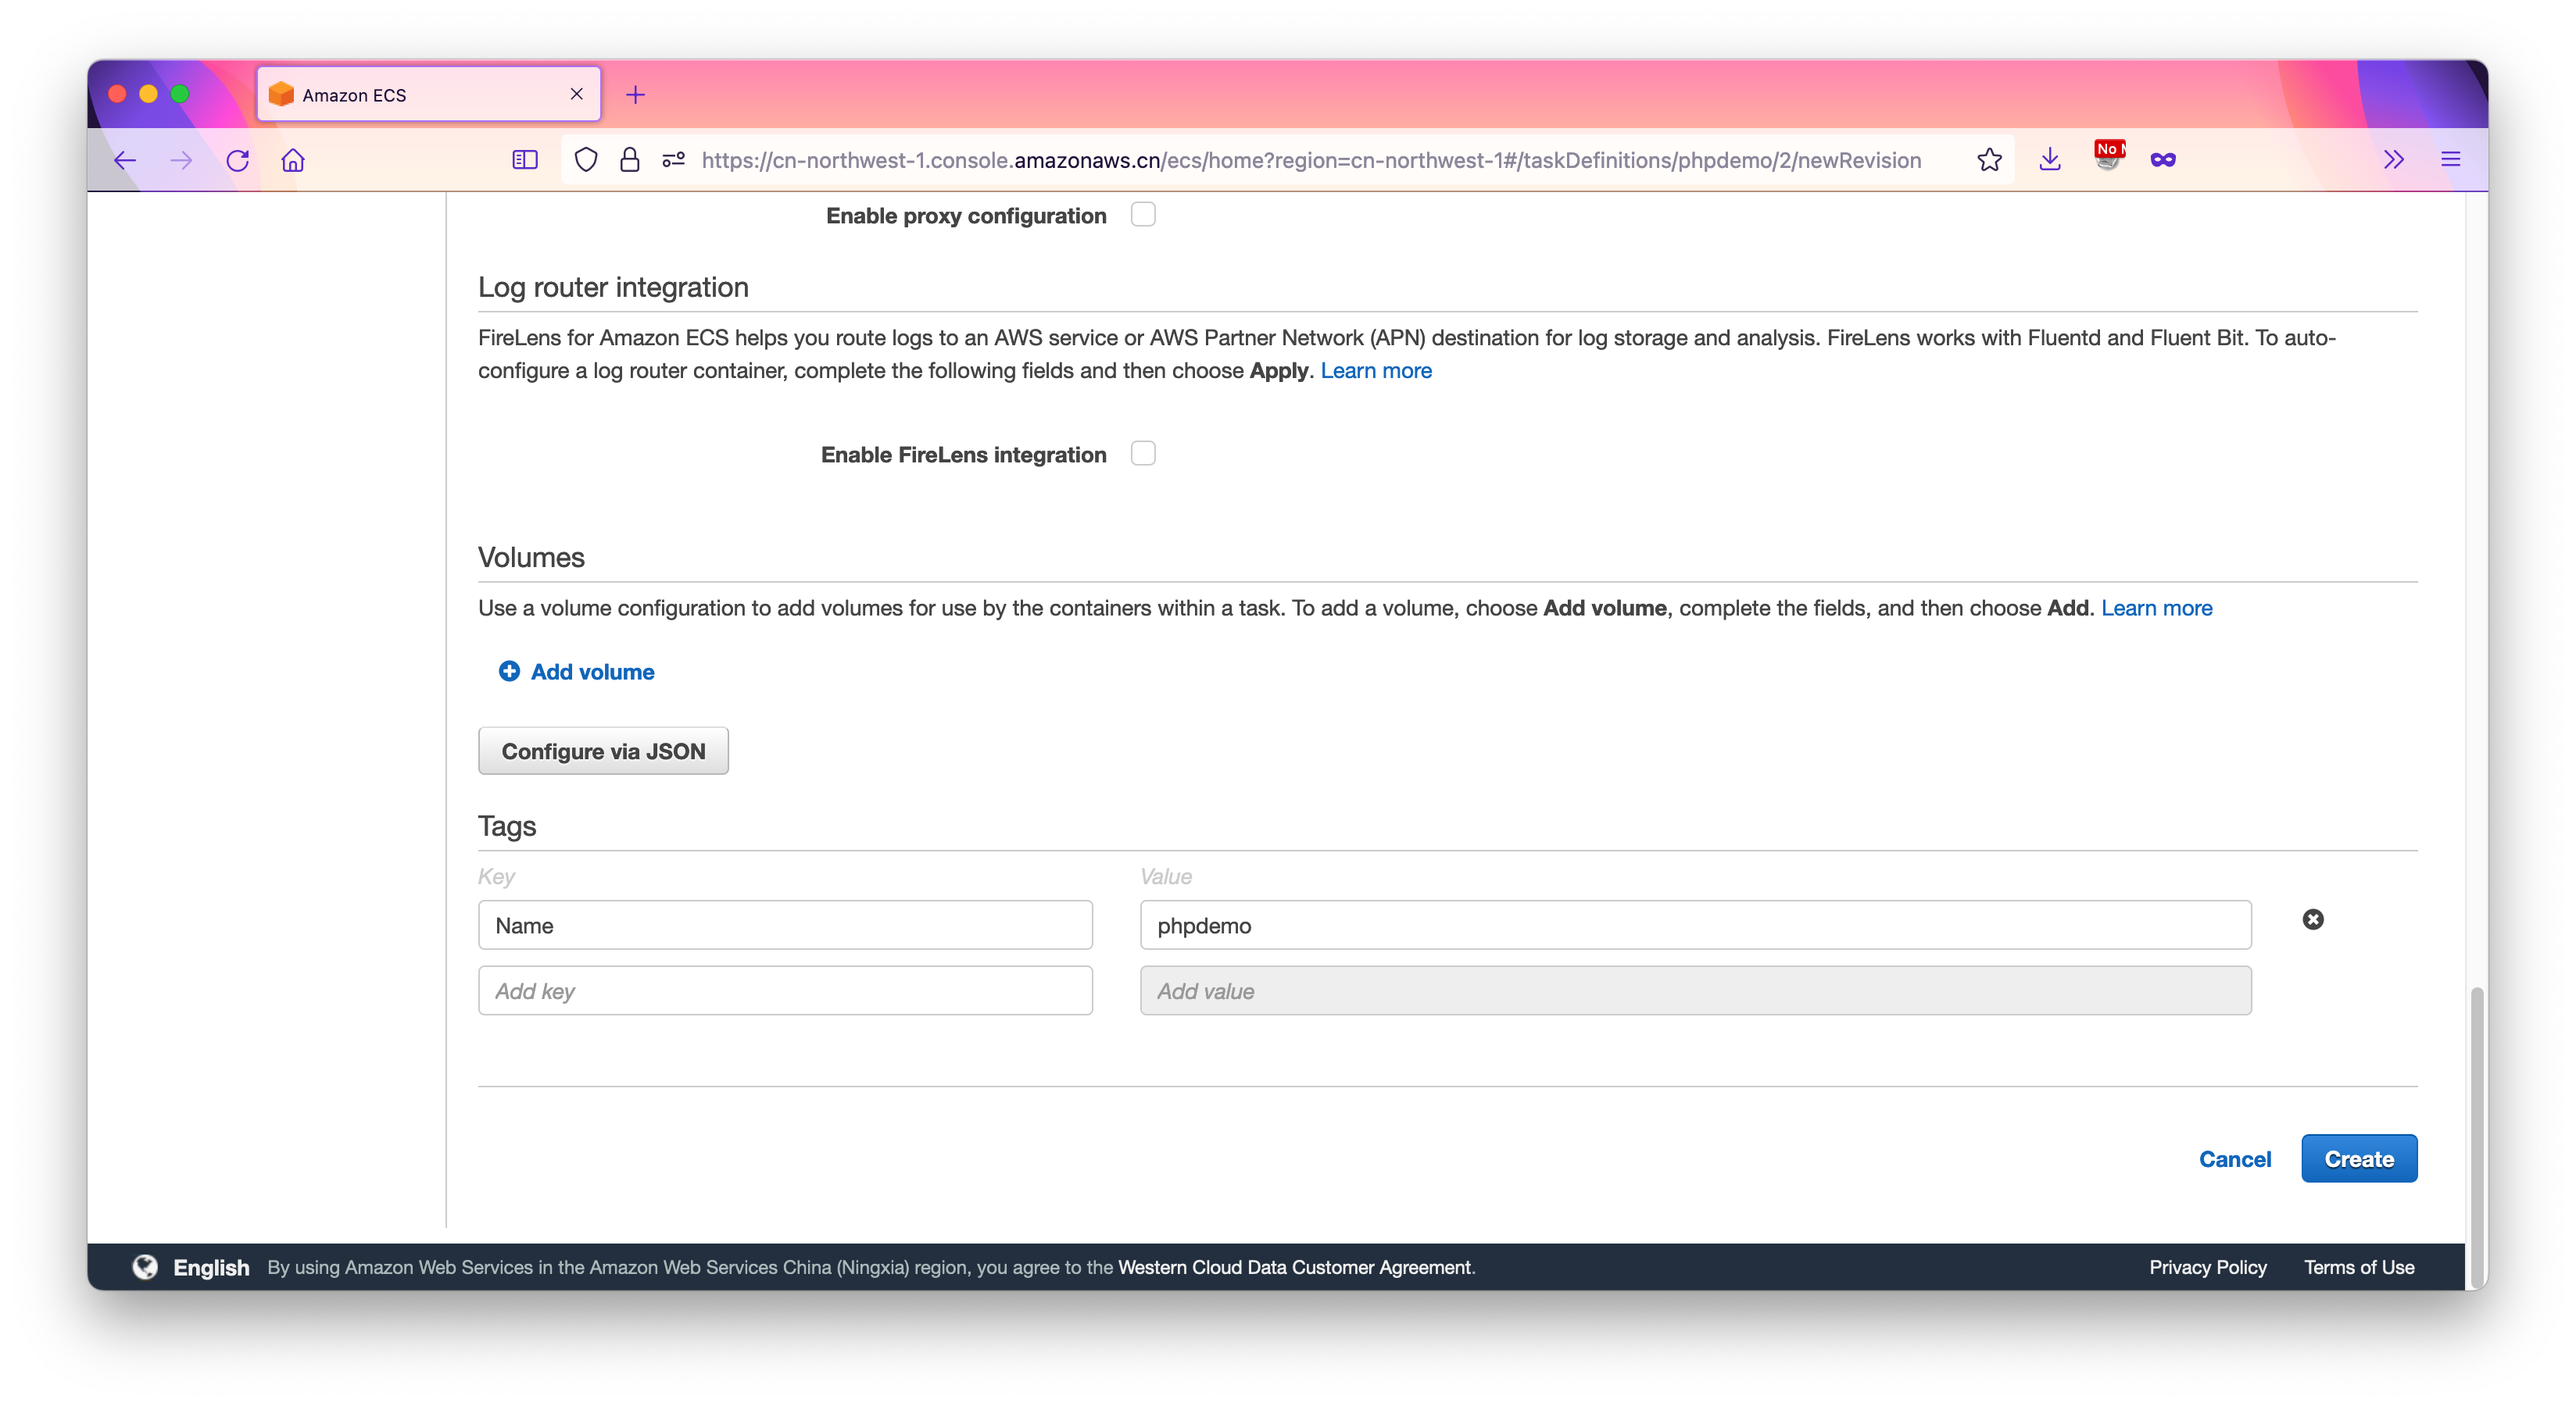The height and width of the screenshot is (1406, 2576).
Task: Click the Tags section heading
Action: click(x=507, y=826)
